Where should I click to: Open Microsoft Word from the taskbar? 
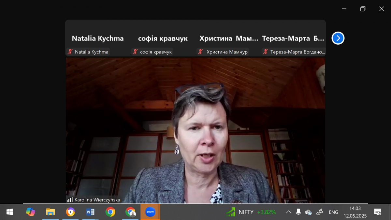pyautogui.click(x=90, y=212)
